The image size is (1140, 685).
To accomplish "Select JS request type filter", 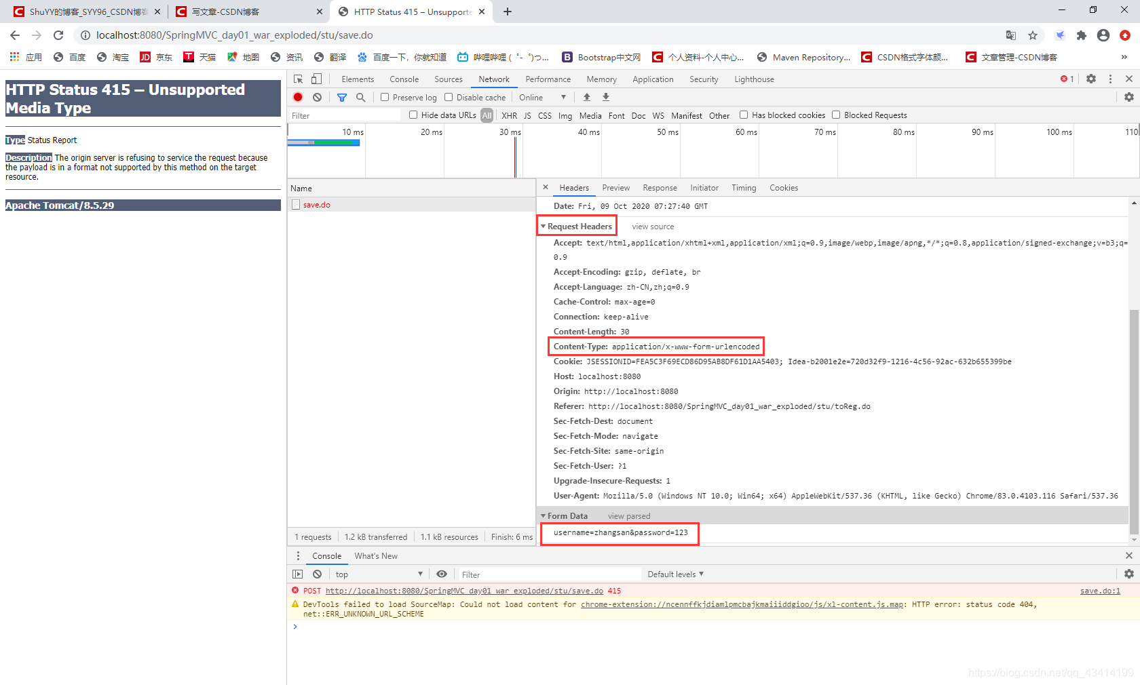I will point(527,116).
